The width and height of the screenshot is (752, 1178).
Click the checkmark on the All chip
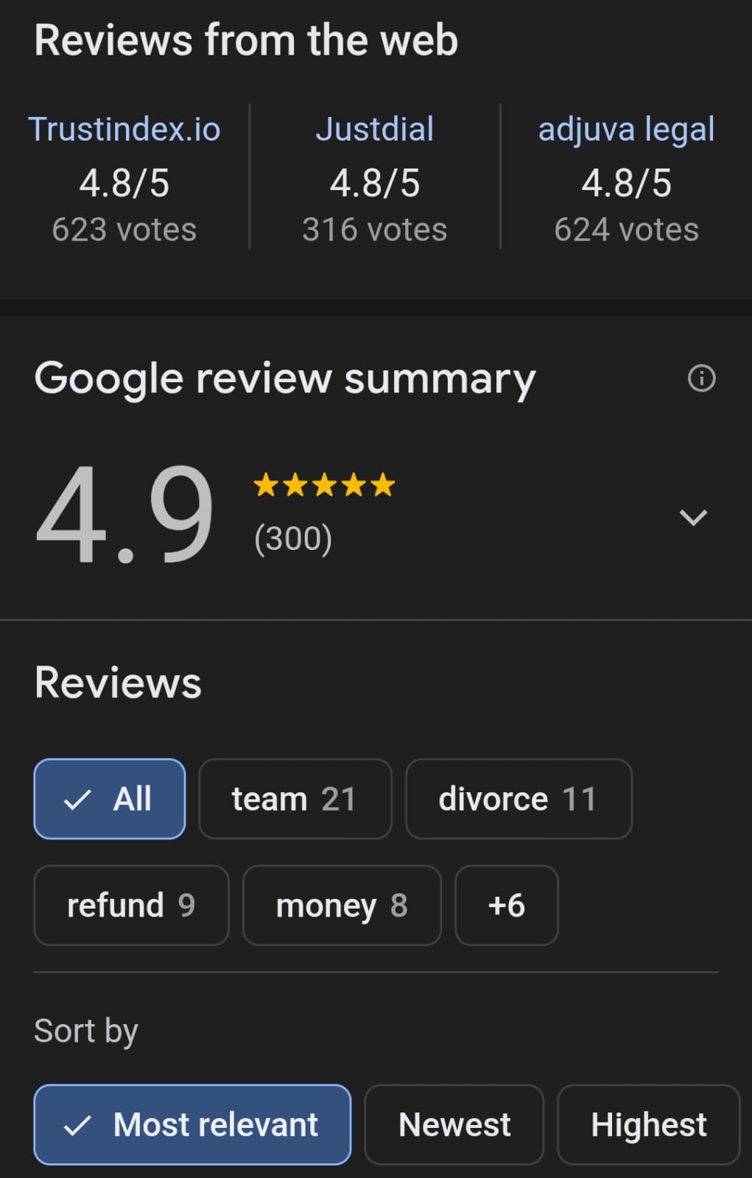[x=77, y=800]
